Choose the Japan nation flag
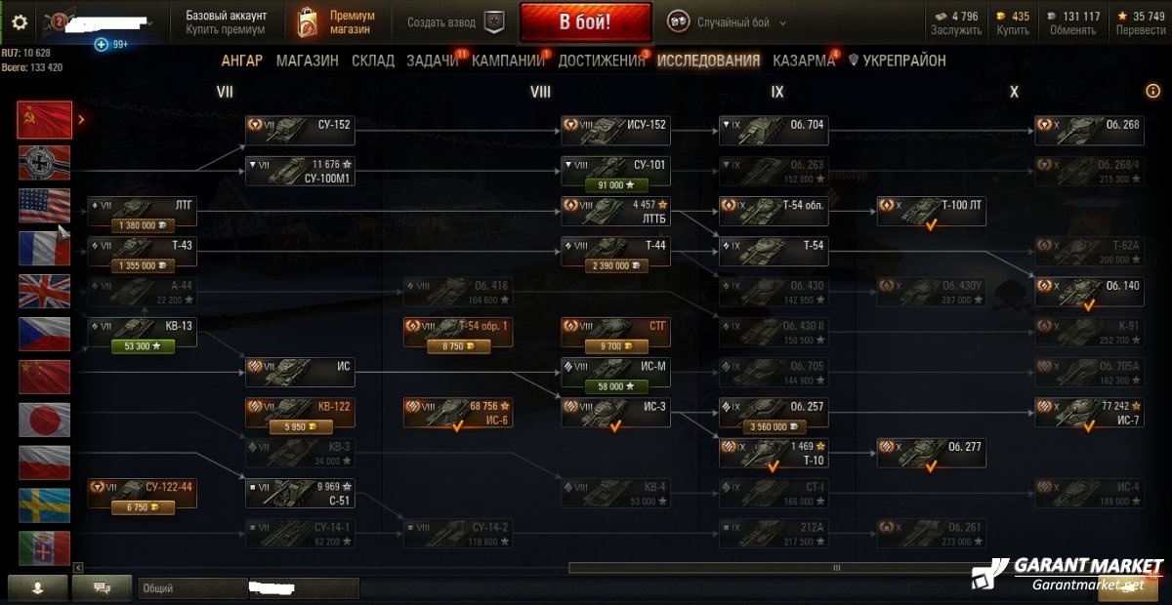 tap(45, 420)
